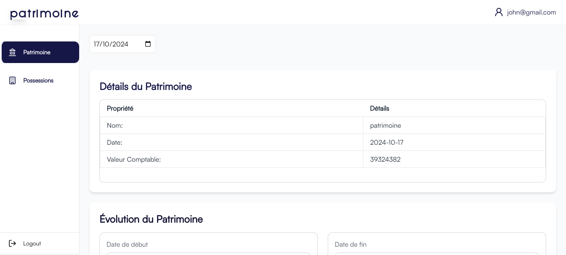566x255 pixels.
Task: Click the Valeur Comptable value 39324382
Action: point(385,159)
